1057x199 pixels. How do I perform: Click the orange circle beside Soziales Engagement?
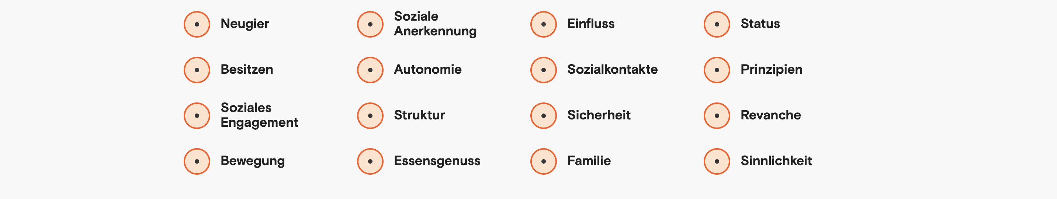197,116
